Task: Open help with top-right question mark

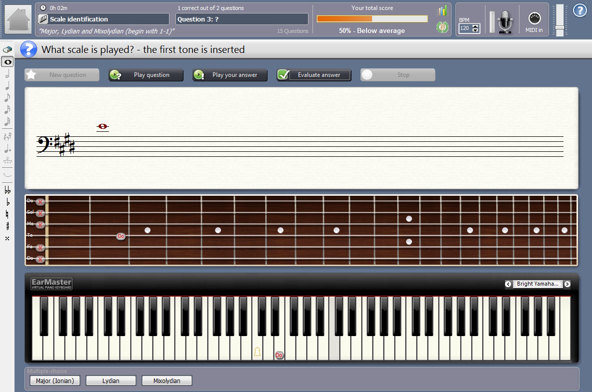Action: click(x=579, y=10)
